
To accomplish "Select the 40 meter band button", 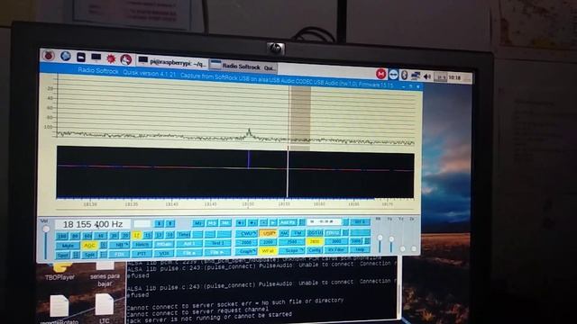I will pos(100,236).
